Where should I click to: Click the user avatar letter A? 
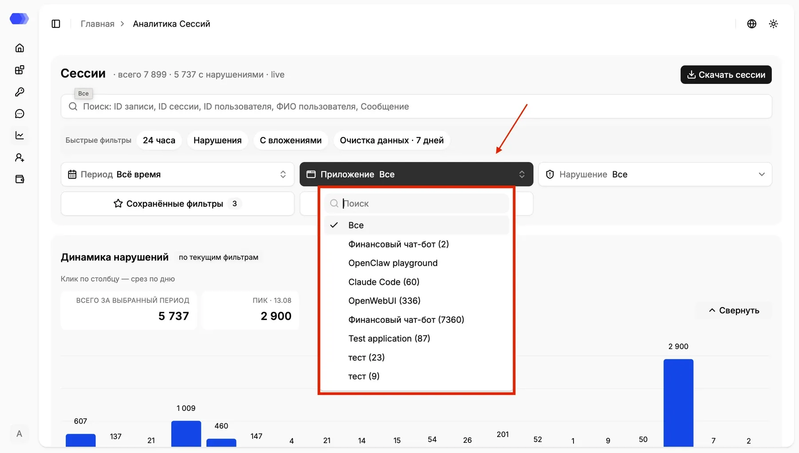pyautogui.click(x=19, y=434)
